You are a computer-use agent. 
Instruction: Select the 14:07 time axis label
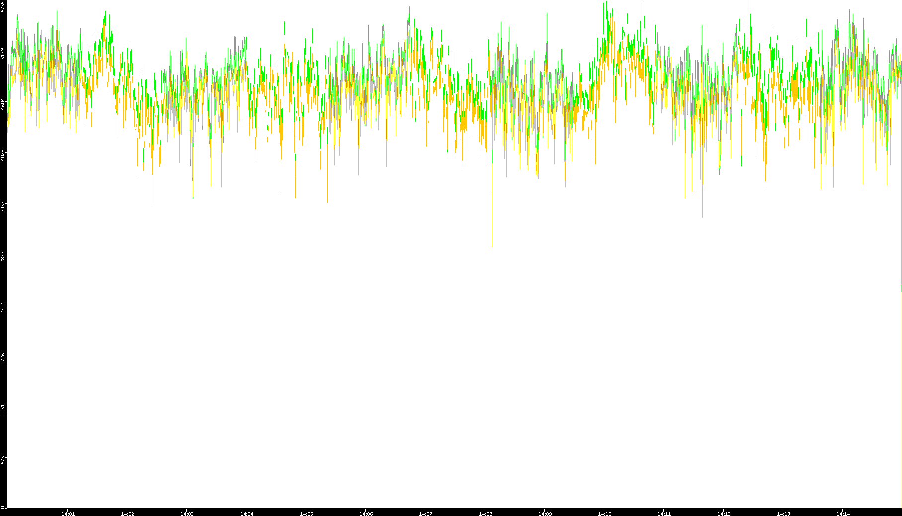click(x=425, y=513)
